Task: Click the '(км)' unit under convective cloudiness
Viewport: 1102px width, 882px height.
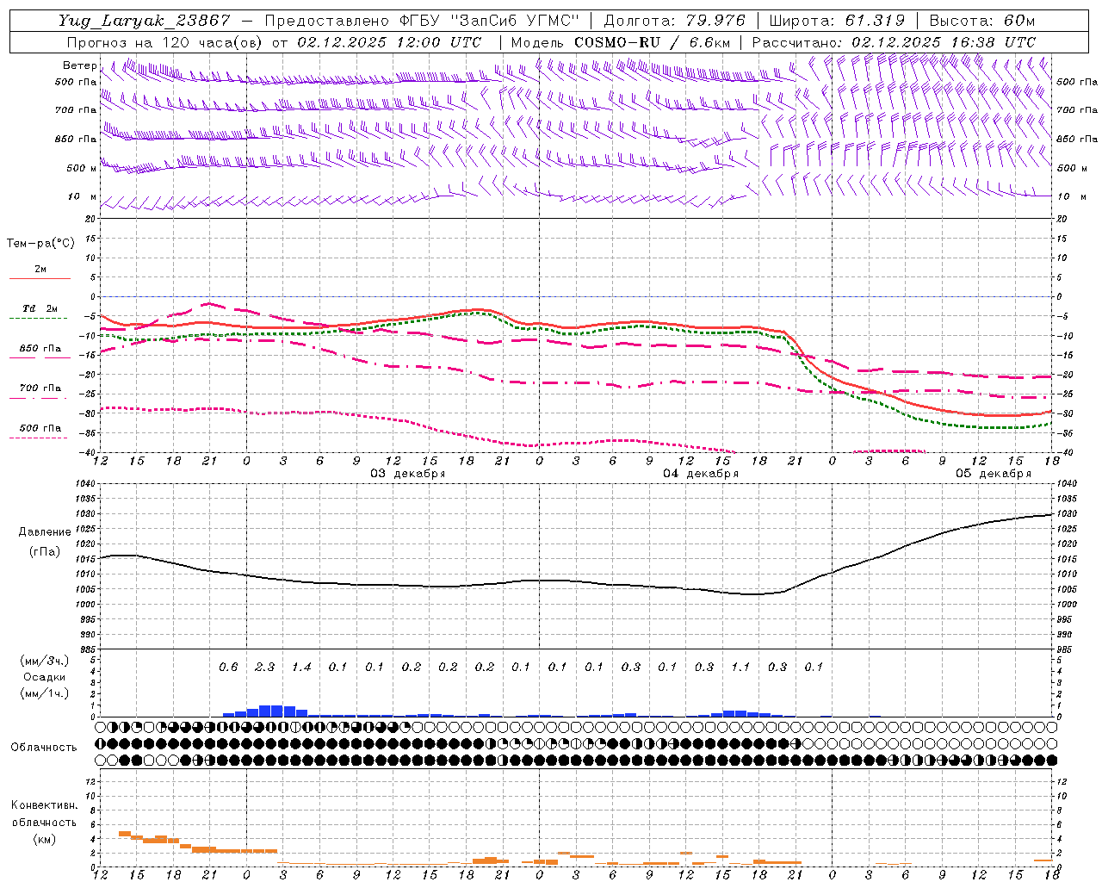Action: tap(44, 838)
